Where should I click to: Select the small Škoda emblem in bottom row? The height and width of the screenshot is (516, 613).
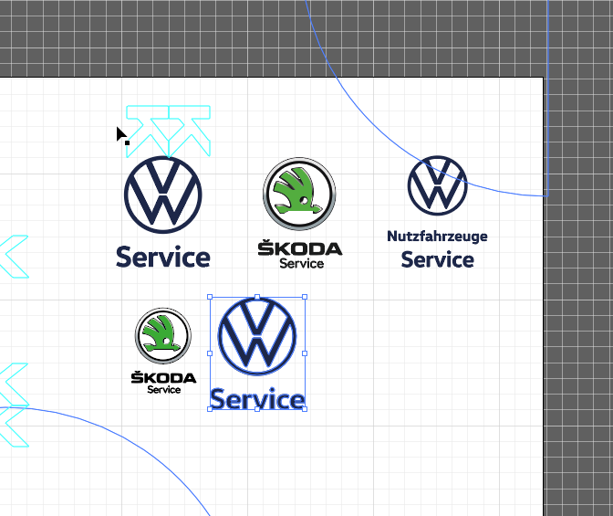point(163,336)
